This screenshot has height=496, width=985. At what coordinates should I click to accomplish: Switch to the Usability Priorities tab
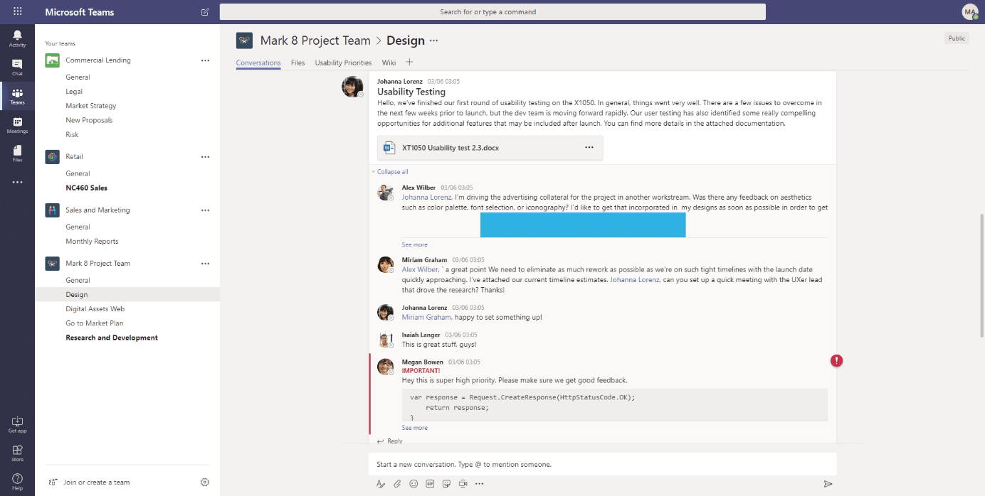[x=343, y=63]
